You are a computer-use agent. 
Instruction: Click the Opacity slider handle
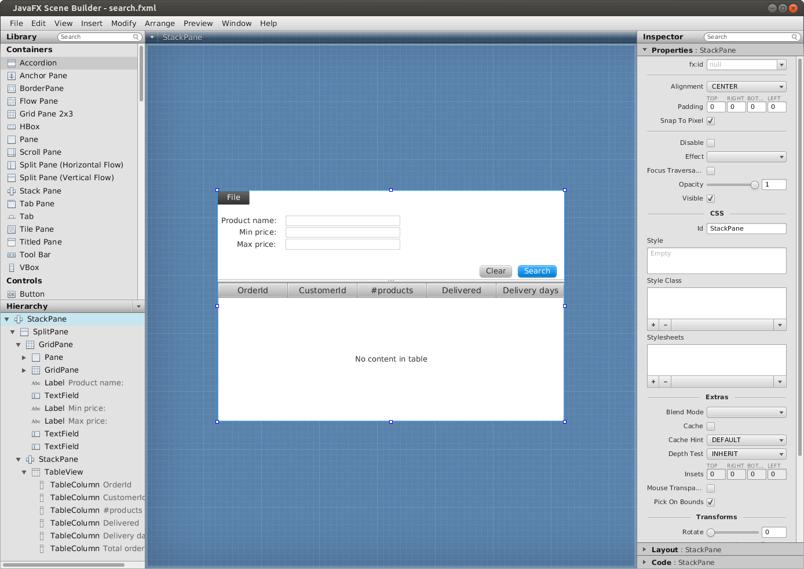(755, 185)
